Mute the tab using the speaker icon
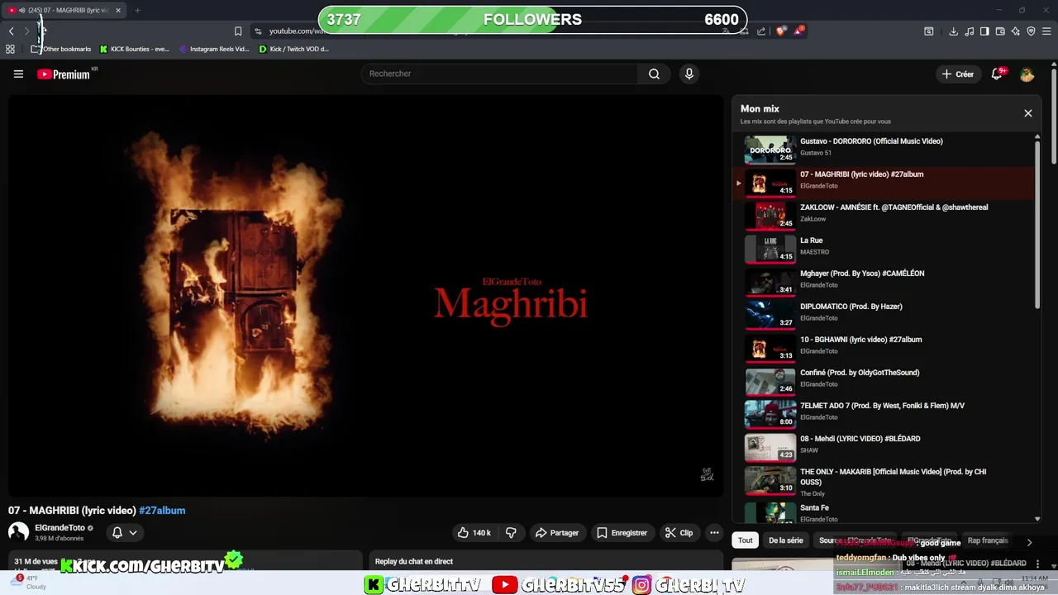The width and height of the screenshot is (1058, 595). [21, 11]
